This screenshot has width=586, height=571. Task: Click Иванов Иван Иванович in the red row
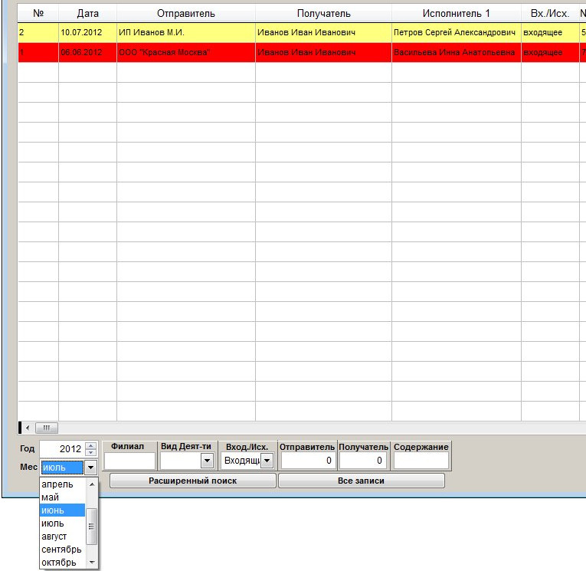324,52
